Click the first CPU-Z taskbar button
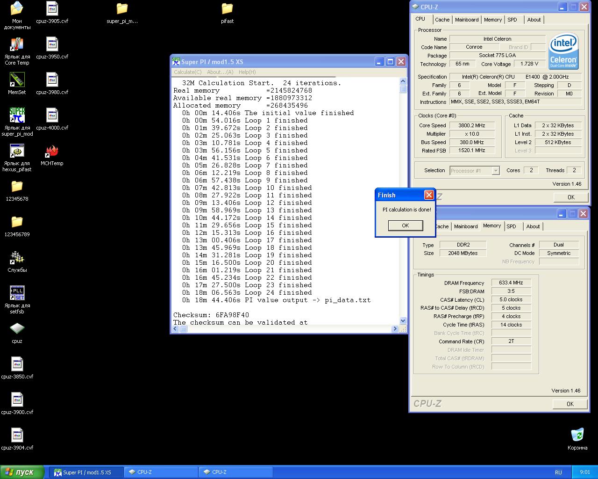The width and height of the screenshot is (598, 479). (161, 472)
